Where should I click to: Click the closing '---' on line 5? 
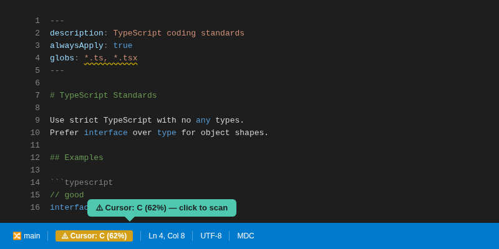[x=57, y=70]
